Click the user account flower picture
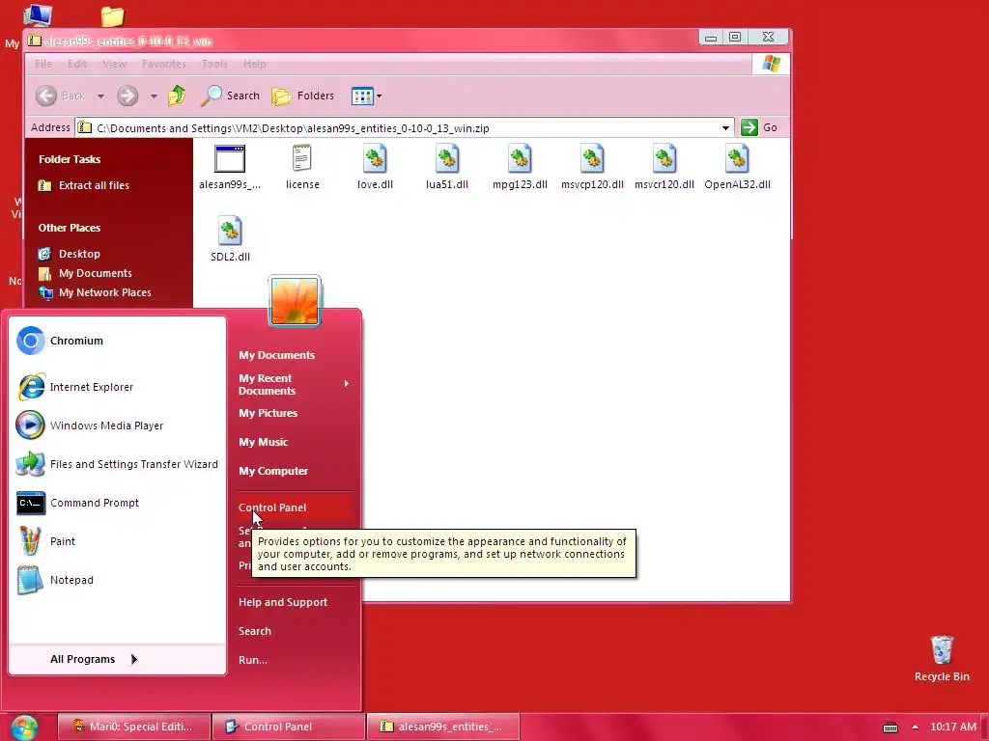Image resolution: width=989 pixels, height=741 pixels. click(x=295, y=301)
